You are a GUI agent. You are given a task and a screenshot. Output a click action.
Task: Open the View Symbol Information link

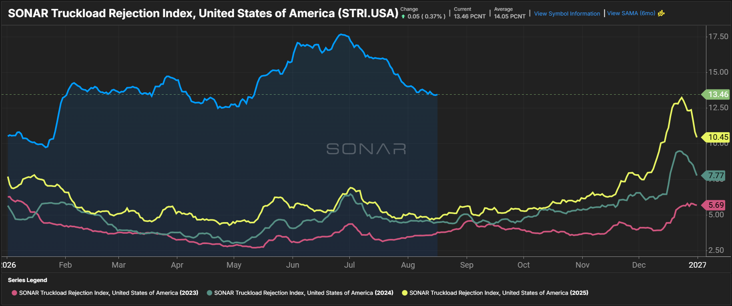(567, 14)
